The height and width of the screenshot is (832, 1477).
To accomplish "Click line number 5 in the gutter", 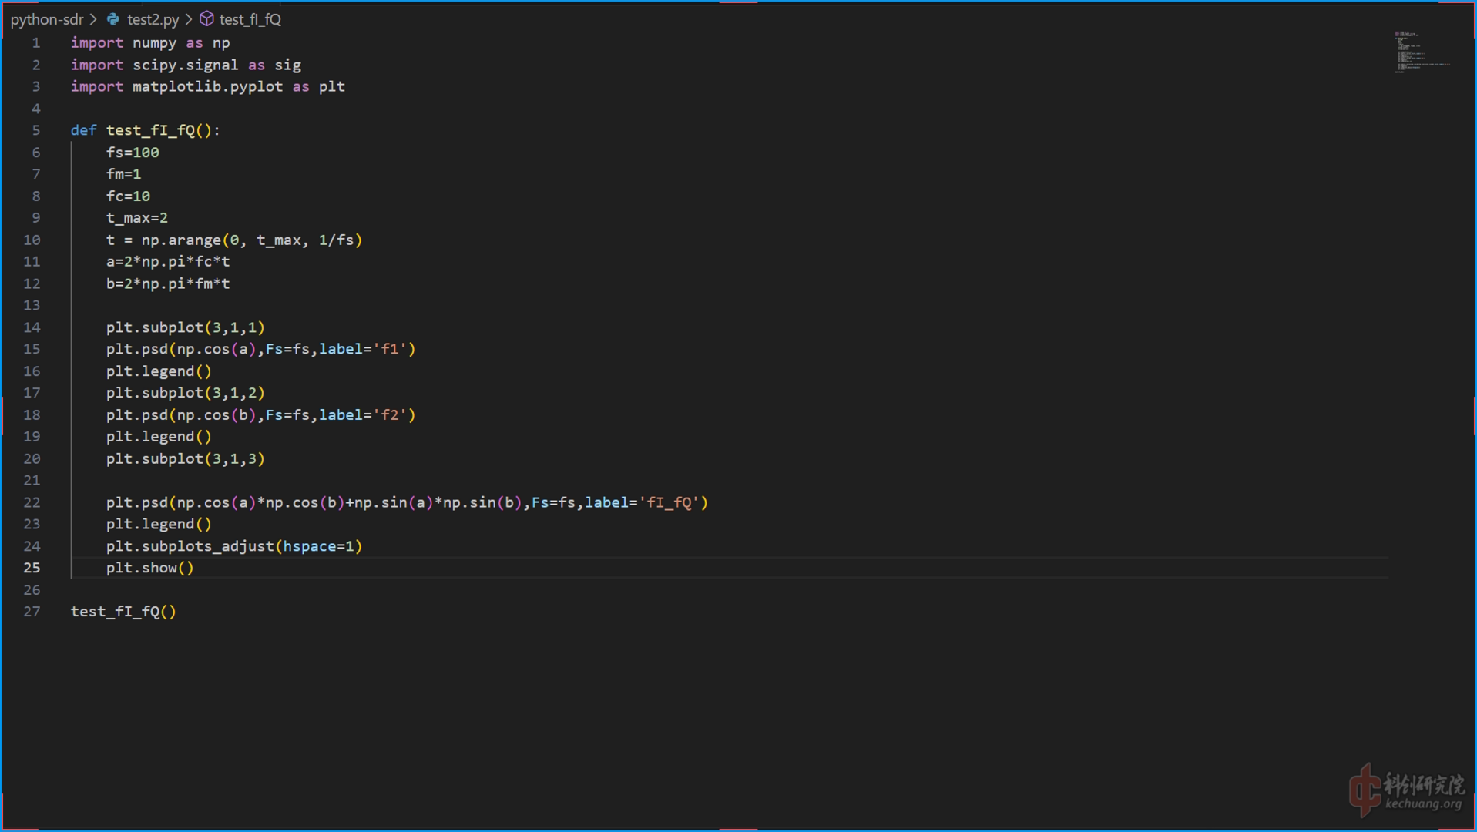I will [35, 130].
